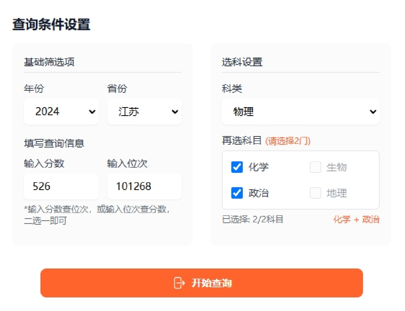Click the red hint (请选择2门)
The image size is (405, 311).
coord(288,141)
